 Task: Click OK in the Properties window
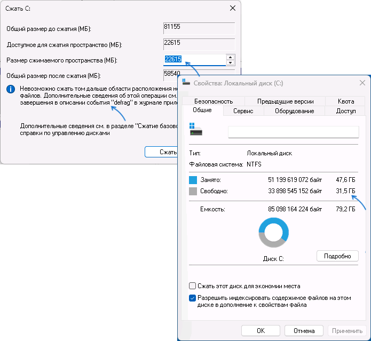261,331
